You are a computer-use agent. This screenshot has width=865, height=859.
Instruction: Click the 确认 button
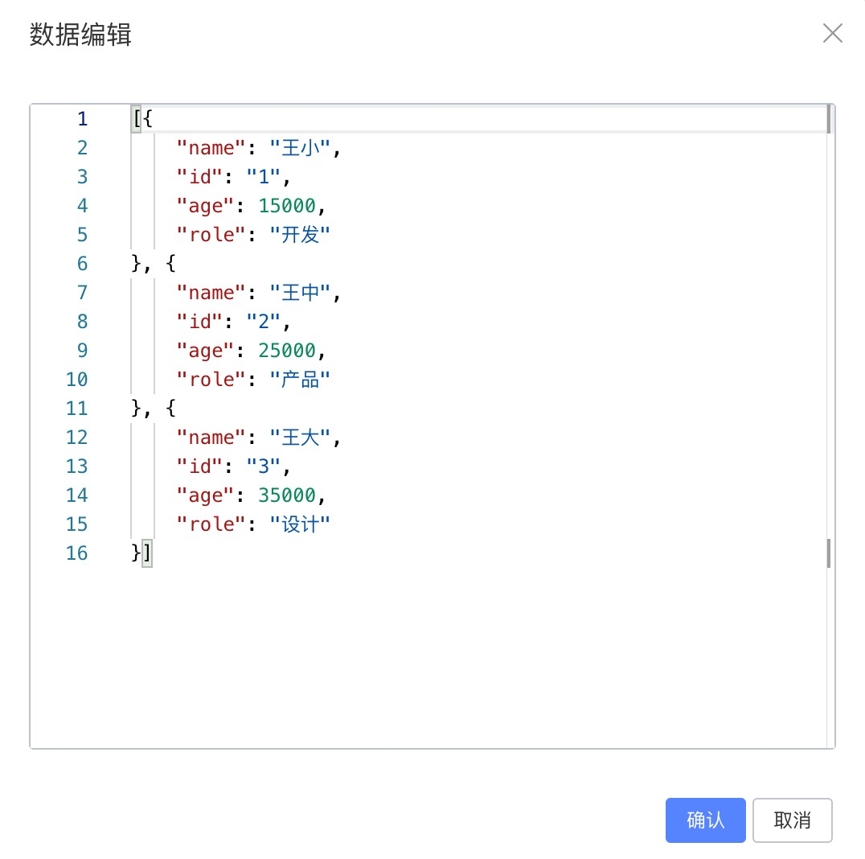pos(705,820)
